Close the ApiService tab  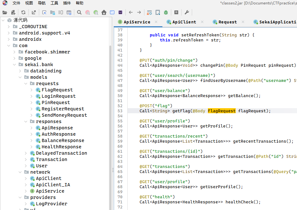coord(156,22)
